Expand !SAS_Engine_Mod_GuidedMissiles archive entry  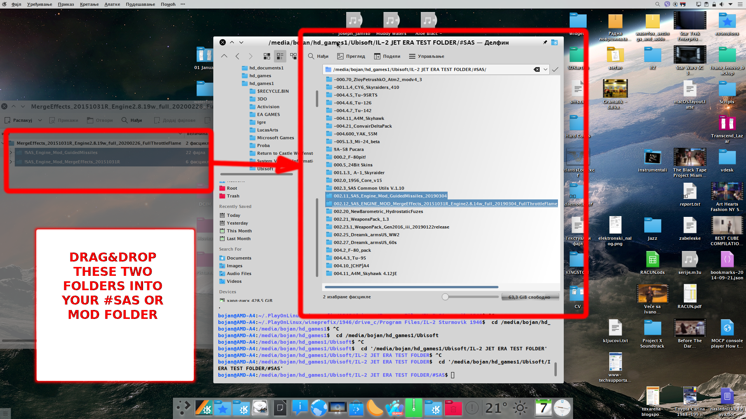tap(11, 152)
